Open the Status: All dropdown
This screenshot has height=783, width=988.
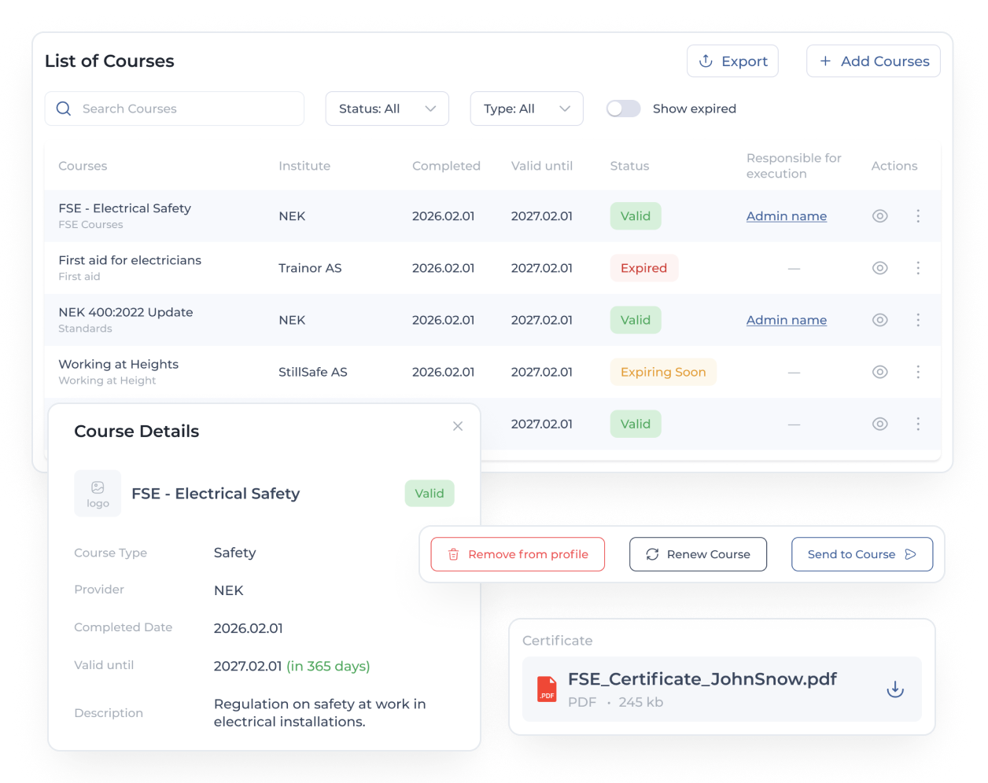coord(387,108)
